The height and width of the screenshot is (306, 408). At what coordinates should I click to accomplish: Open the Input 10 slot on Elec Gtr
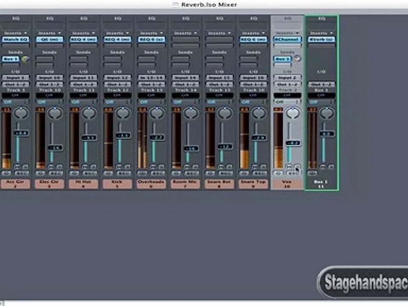(x=49, y=77)
